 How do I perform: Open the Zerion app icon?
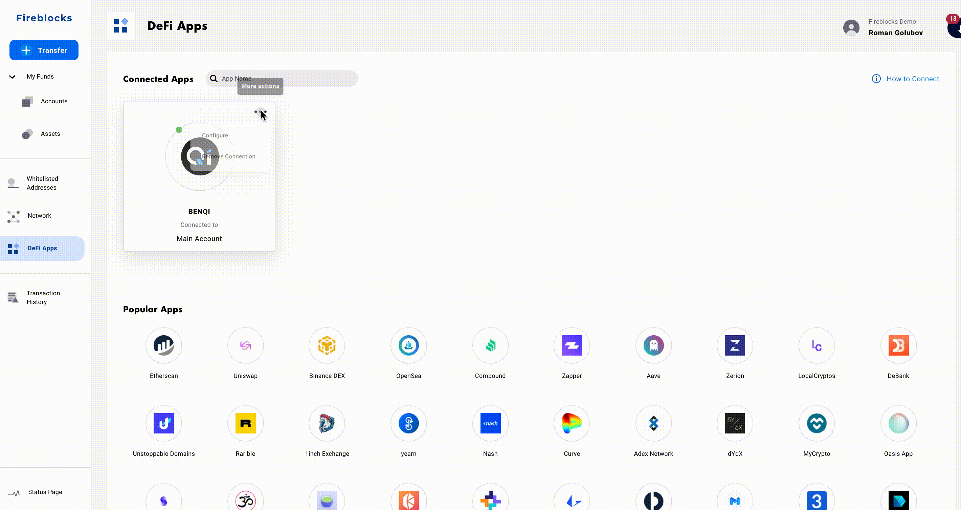coord(735,345)
